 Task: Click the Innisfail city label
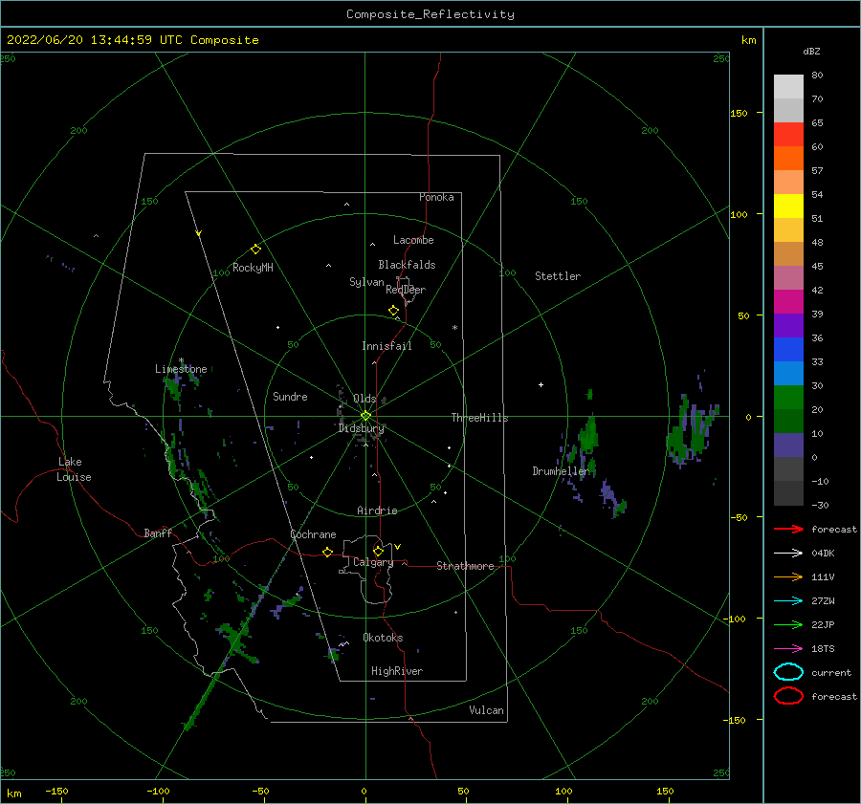tap(386, 346)
